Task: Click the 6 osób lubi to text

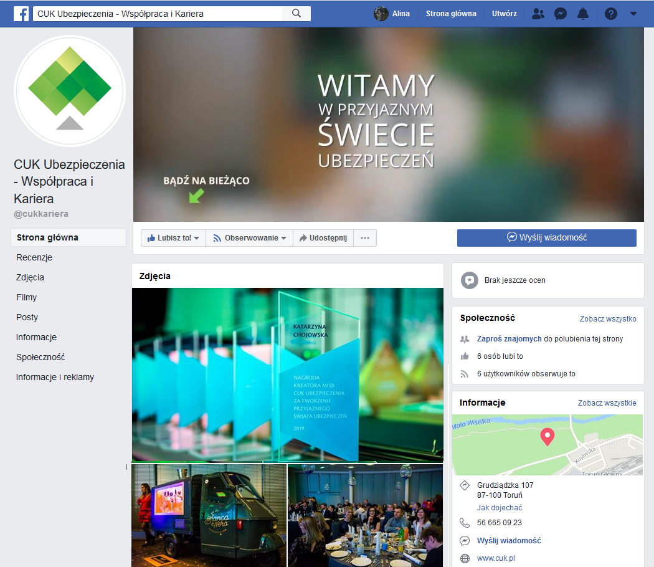Action: (500, 356)
